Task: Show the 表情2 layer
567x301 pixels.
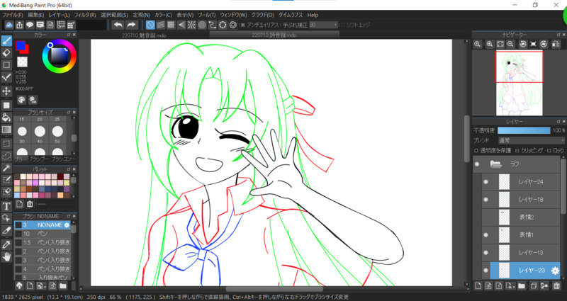Action: tap(485, 217)
